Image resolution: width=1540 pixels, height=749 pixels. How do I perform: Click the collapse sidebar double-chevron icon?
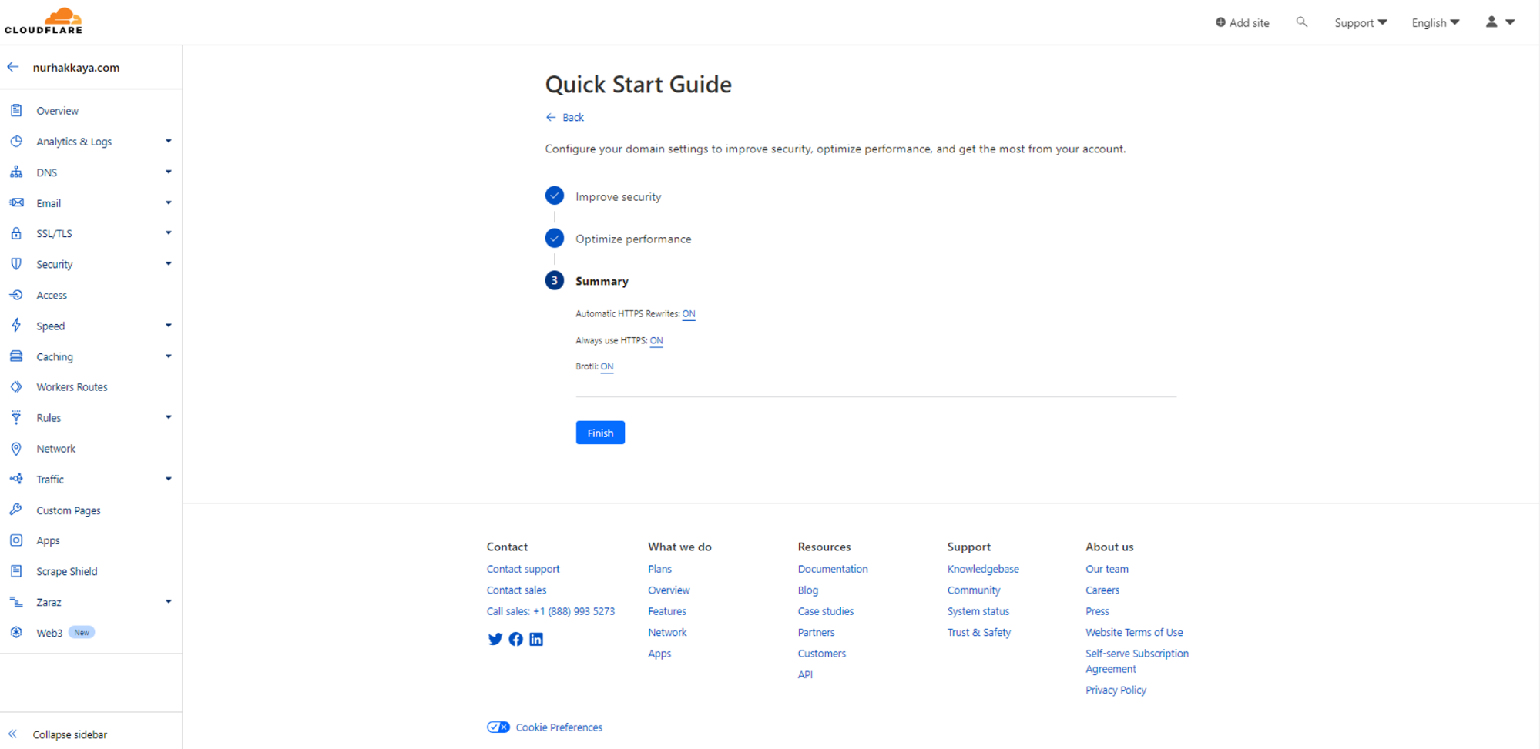coord(13,734)
